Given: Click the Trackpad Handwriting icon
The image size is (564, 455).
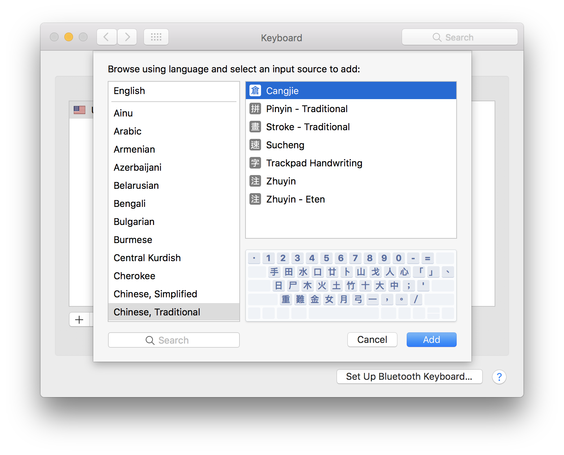Looking at the screenshot, I should (x=255, y=163).
